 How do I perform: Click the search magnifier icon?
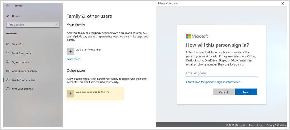point(57,25)
